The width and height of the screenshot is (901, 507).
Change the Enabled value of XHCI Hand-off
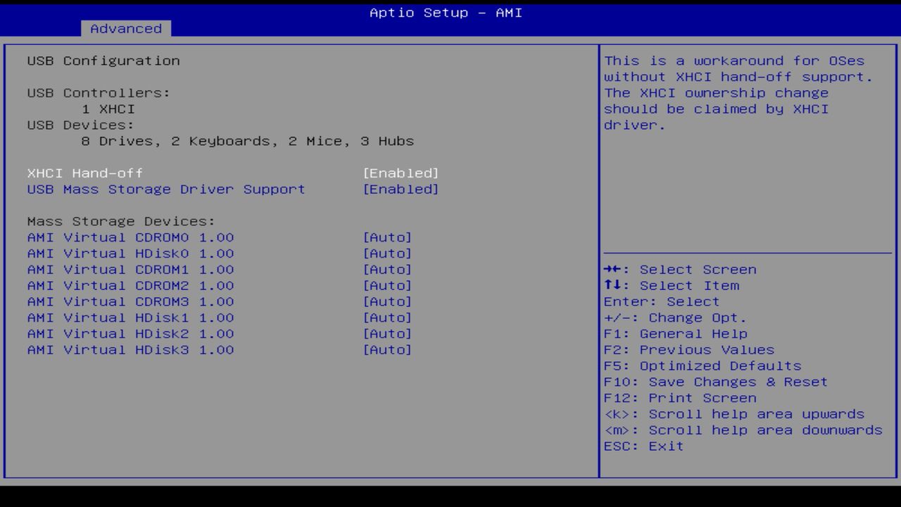click(401, 173)
